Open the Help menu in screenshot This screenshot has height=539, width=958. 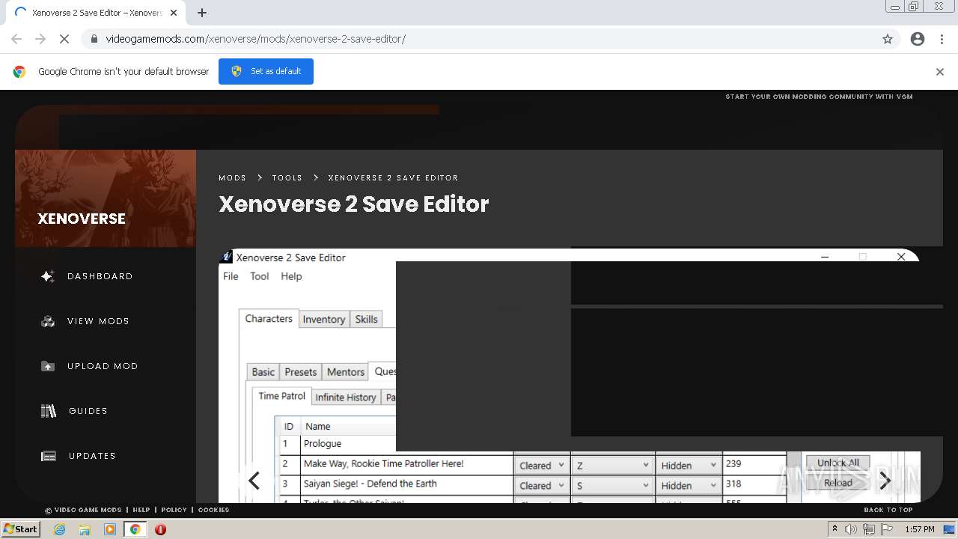pos(291,276)
